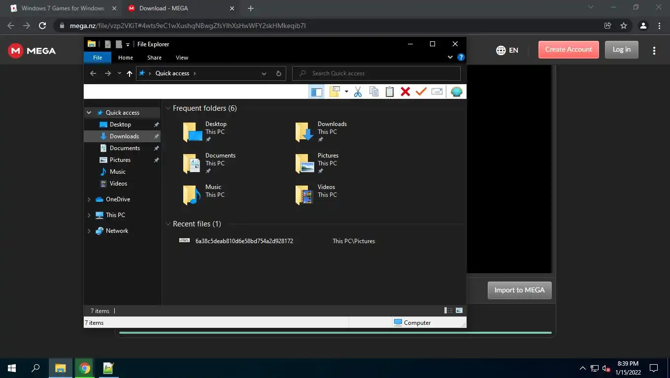Open the Share ribbon tab
This screenshot has height=378, width=670.
coord(154,58)
